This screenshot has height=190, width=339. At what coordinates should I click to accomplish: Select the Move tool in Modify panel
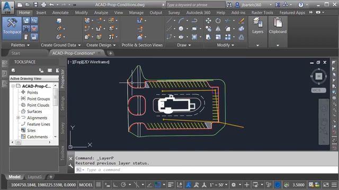click(208, 21)
